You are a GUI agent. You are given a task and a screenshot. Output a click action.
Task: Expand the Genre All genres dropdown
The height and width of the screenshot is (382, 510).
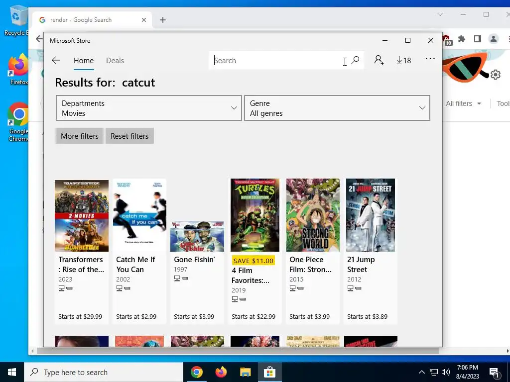click(337, 108)
